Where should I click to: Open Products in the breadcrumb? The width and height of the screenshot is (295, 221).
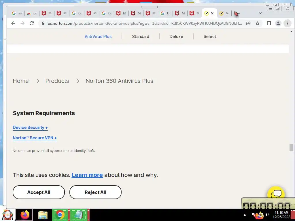tap(57, 81)
